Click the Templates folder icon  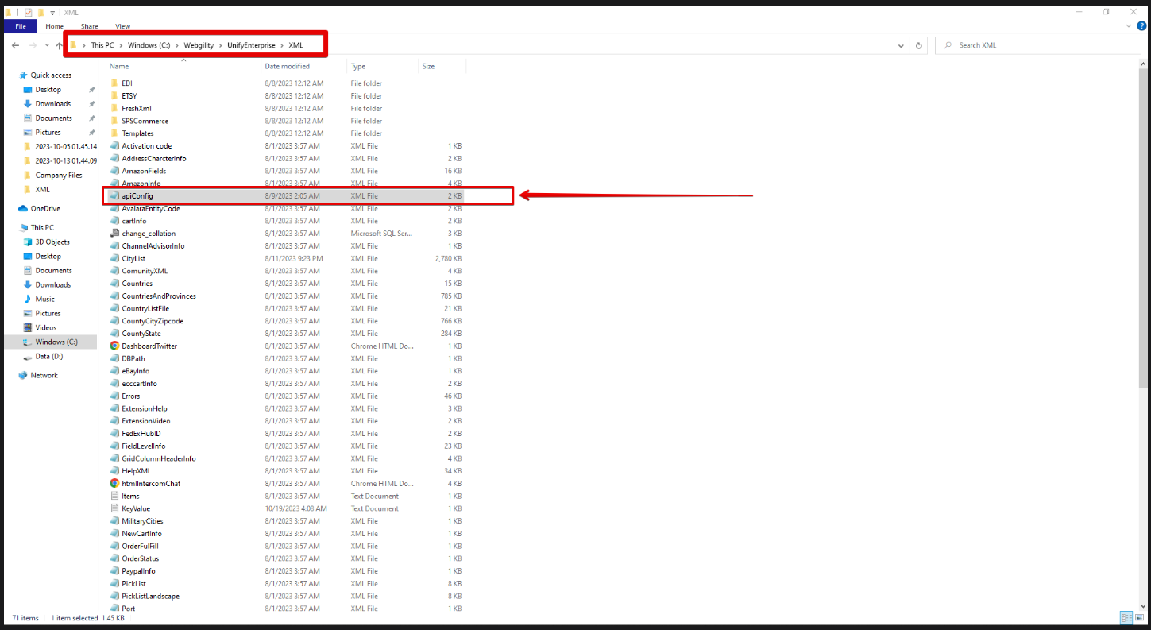pos(114,133)
